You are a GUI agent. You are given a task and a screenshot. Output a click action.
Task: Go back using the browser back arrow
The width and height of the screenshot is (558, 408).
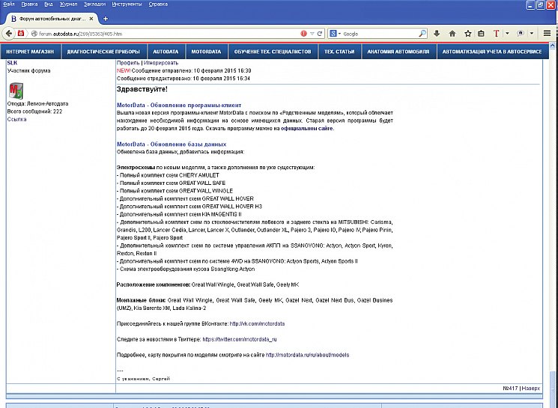pos(8,34)
